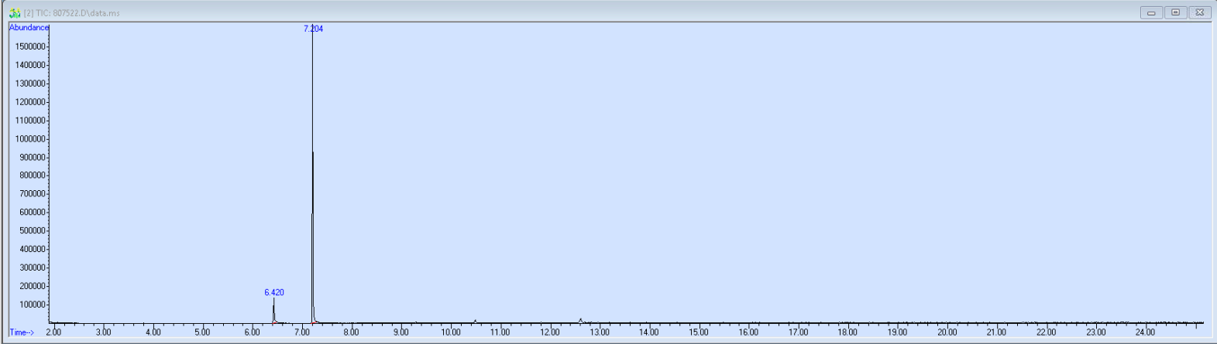
Task: Restore down the TIC chromatogram window
Action: [1175, 12]
